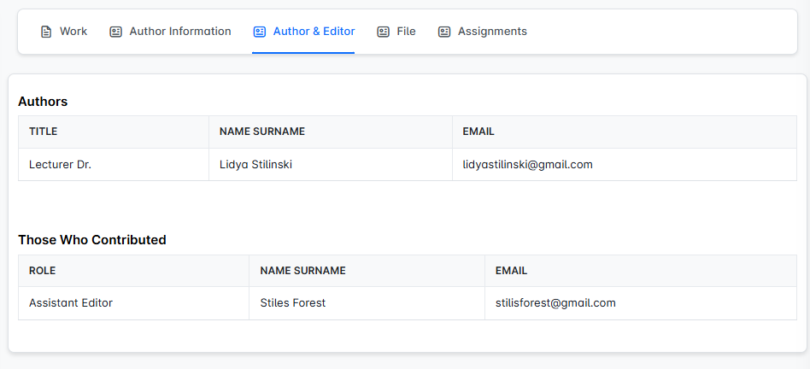
Task: Click contributor email stilisforest@gmail.com
Action: (555, 303)
